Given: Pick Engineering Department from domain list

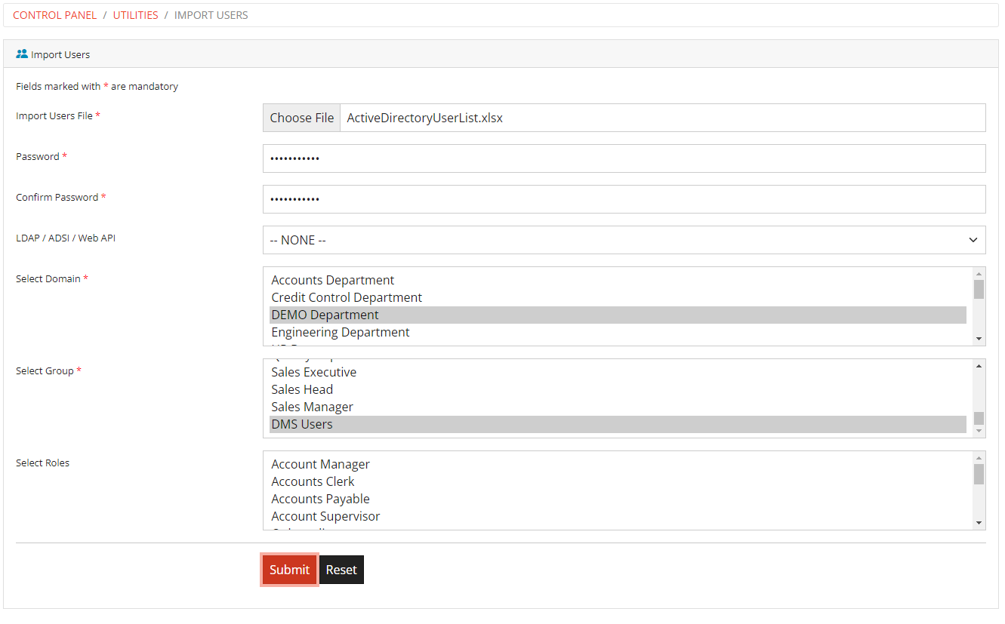Looking at the screenshot, I should point(341,332).
